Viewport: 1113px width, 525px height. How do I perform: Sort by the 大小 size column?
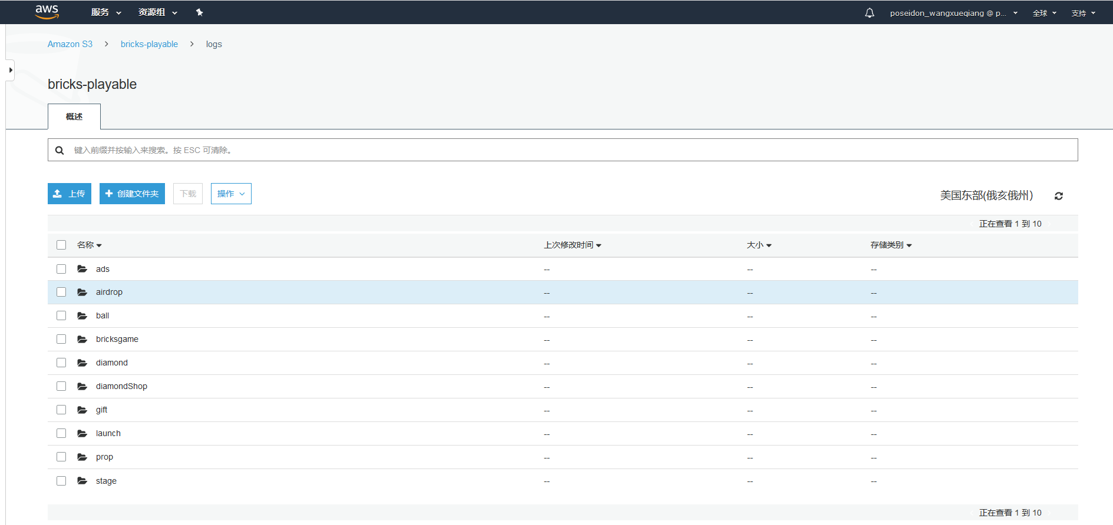[x=759, y=245]
